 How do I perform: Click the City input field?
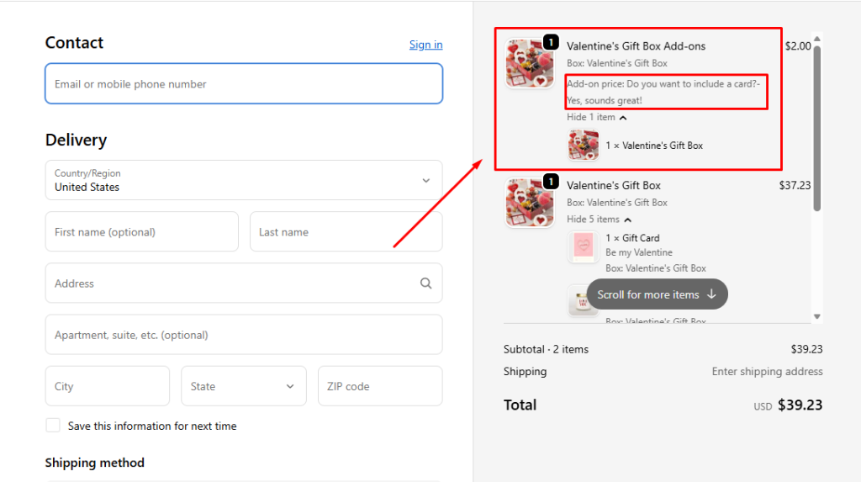(x=107, y=386)
